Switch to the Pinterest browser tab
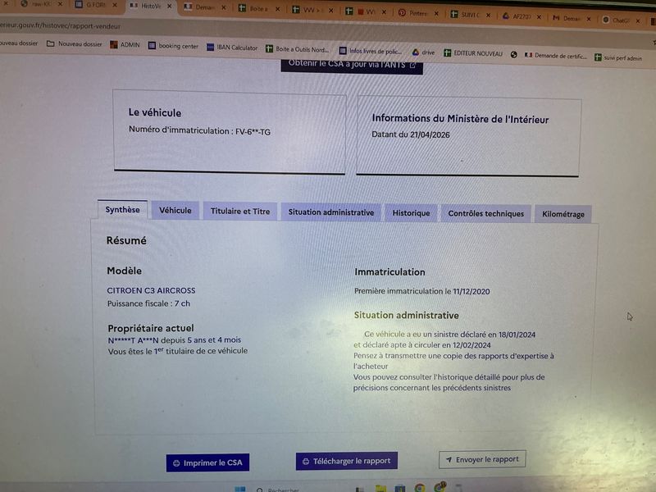 coord(413,13)
